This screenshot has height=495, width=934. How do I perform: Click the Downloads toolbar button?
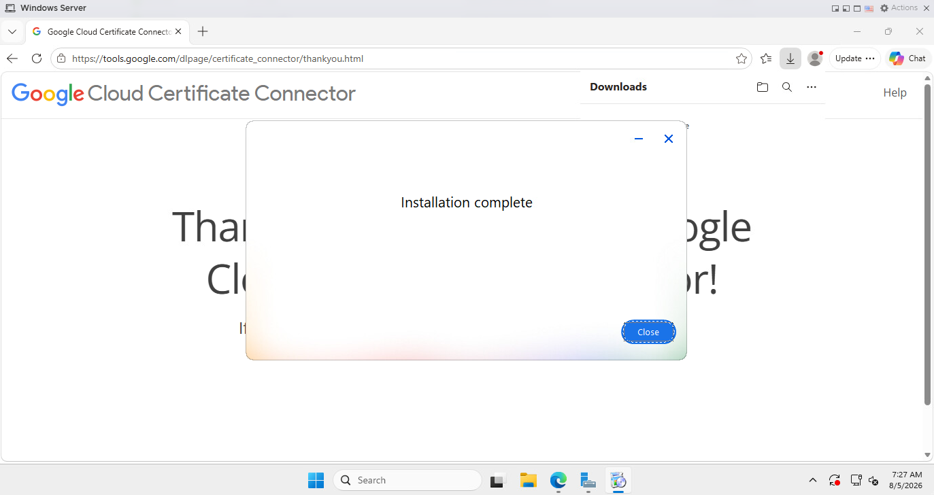click(790, 58)
